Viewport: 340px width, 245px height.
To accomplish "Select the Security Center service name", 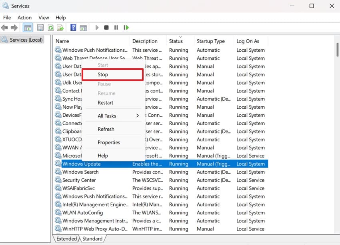I will pos(79,180).
